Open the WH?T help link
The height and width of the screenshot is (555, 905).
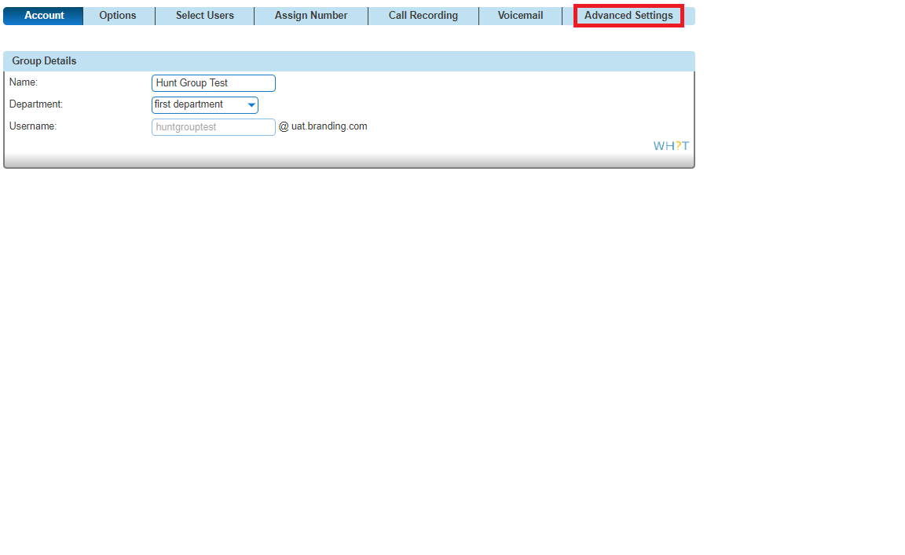[x=671, y=146]
